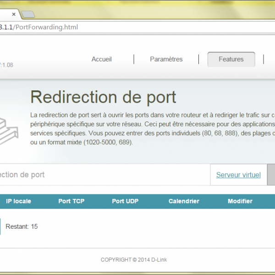Open the Paramètres menu
The width and height of the screenshot is (275, 275).
[x=166, y=59]
